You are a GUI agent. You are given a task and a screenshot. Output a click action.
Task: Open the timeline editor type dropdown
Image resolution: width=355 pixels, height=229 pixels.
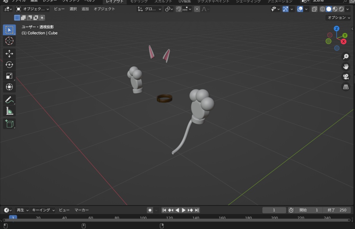(x=8, y=210)
